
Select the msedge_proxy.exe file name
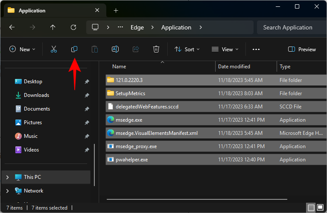tap(136, 146)
